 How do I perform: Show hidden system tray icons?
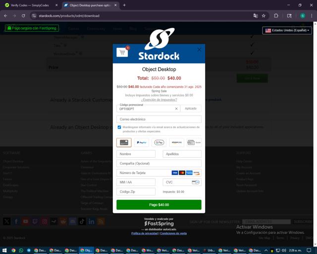tap(266, 251)
